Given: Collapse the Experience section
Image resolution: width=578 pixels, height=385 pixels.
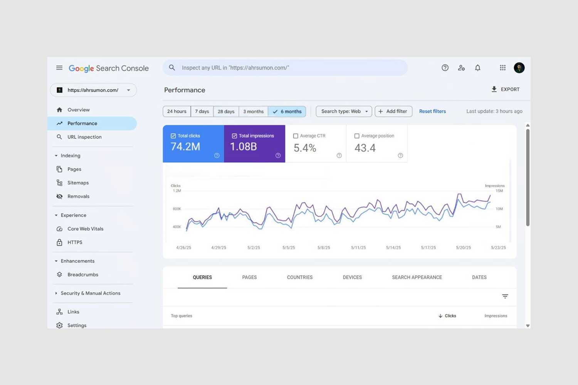Looking at the screenshot, I should 56,215.
